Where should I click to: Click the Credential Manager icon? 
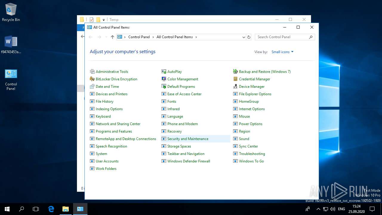[235, 79]
